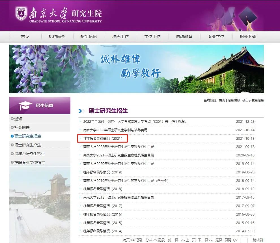The image size is (280, 243).
Task: Open the 培养工作 navigation menu item
Action: pos(120,36)
